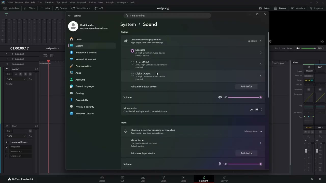The width and height of the screenshot is (326, 183).
Task: Enable Momentary loudness checkbox
Action: [x=7, y=151]
